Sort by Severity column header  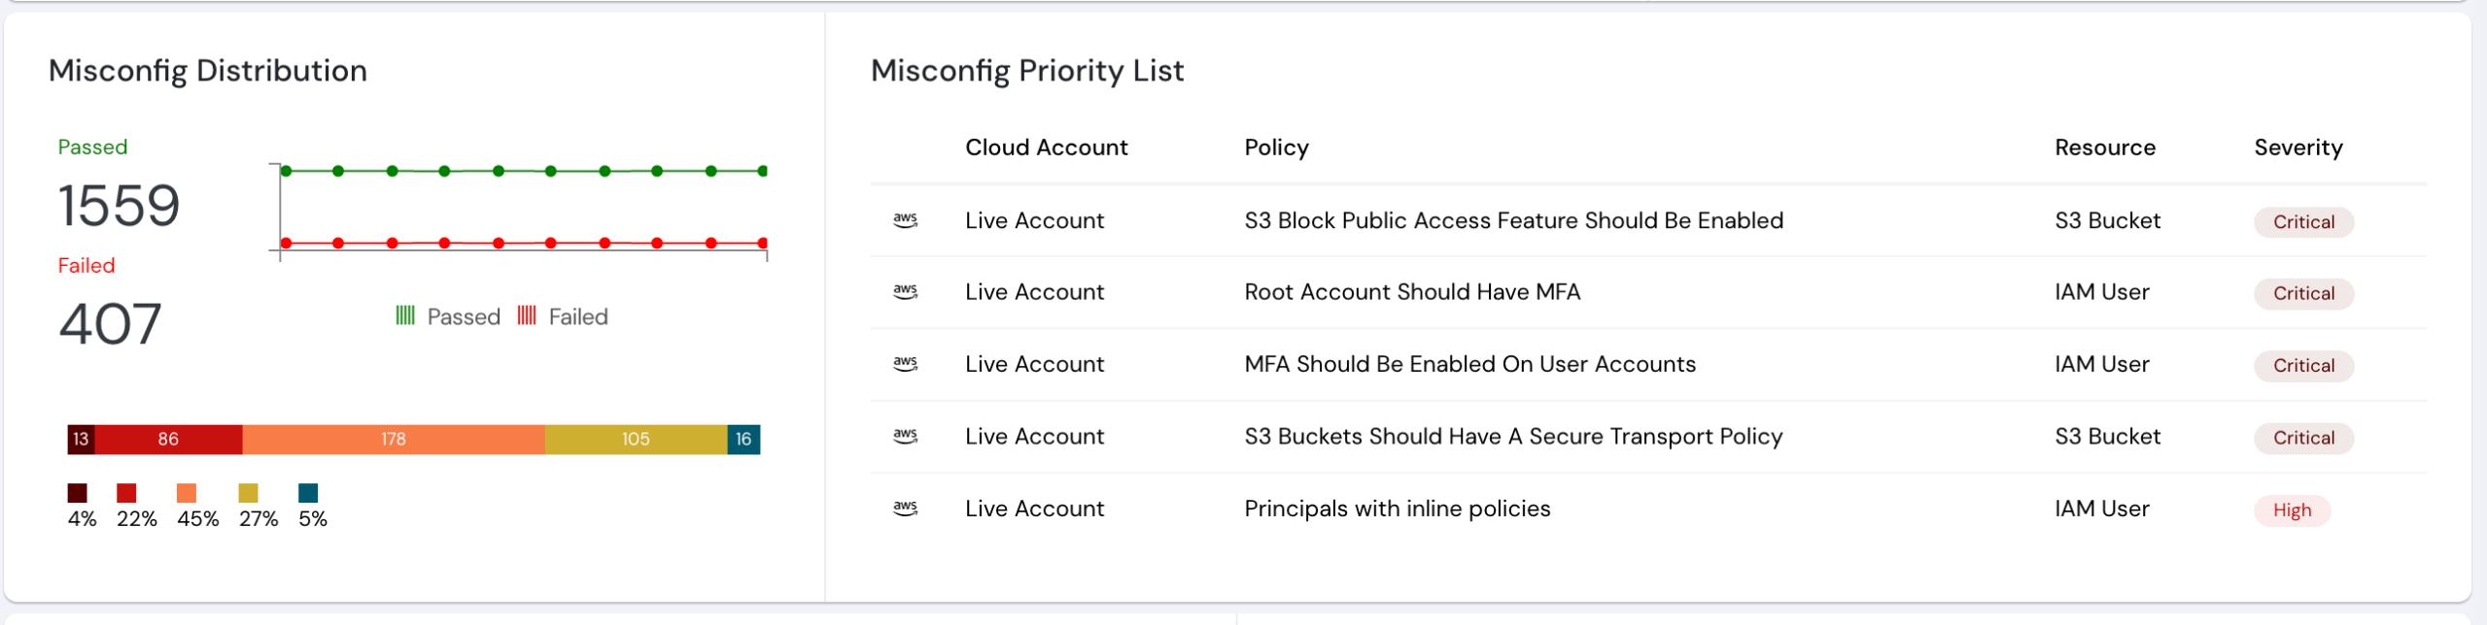pos(2297,148)
